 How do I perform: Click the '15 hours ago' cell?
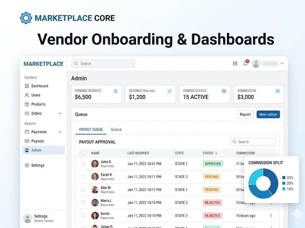(x=246, y=216)
